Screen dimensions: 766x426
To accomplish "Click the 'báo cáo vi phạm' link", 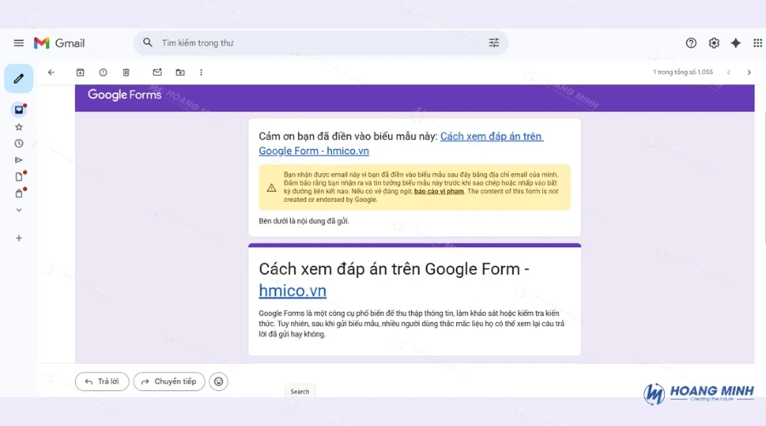I will pos(438,191).
